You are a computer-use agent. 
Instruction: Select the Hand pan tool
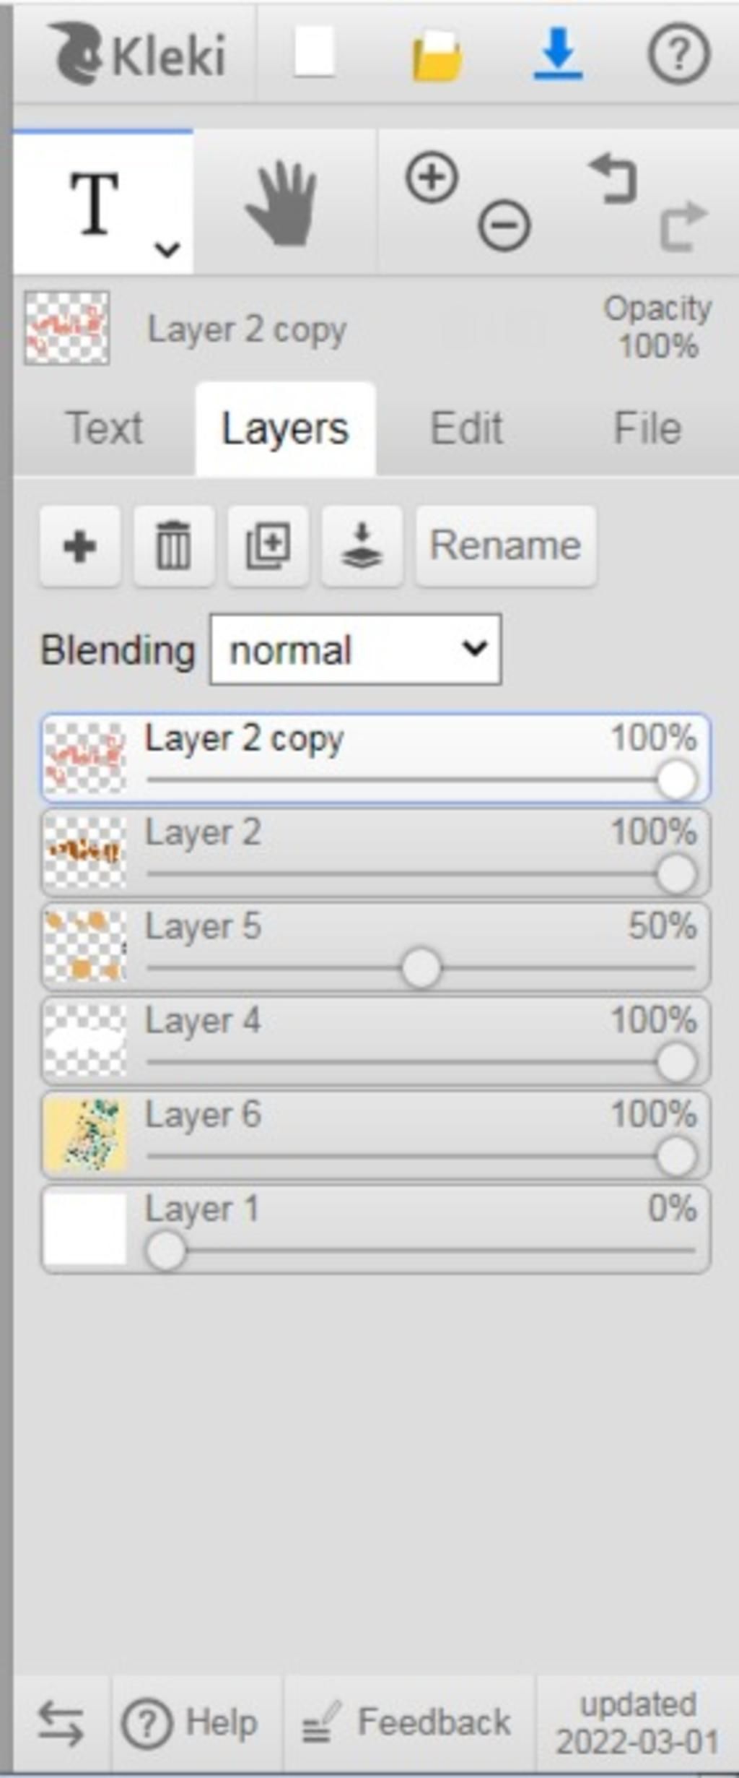(282, 202)
